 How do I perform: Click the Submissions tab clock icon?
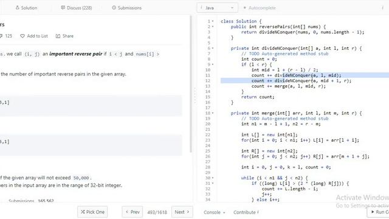[114, 8]
